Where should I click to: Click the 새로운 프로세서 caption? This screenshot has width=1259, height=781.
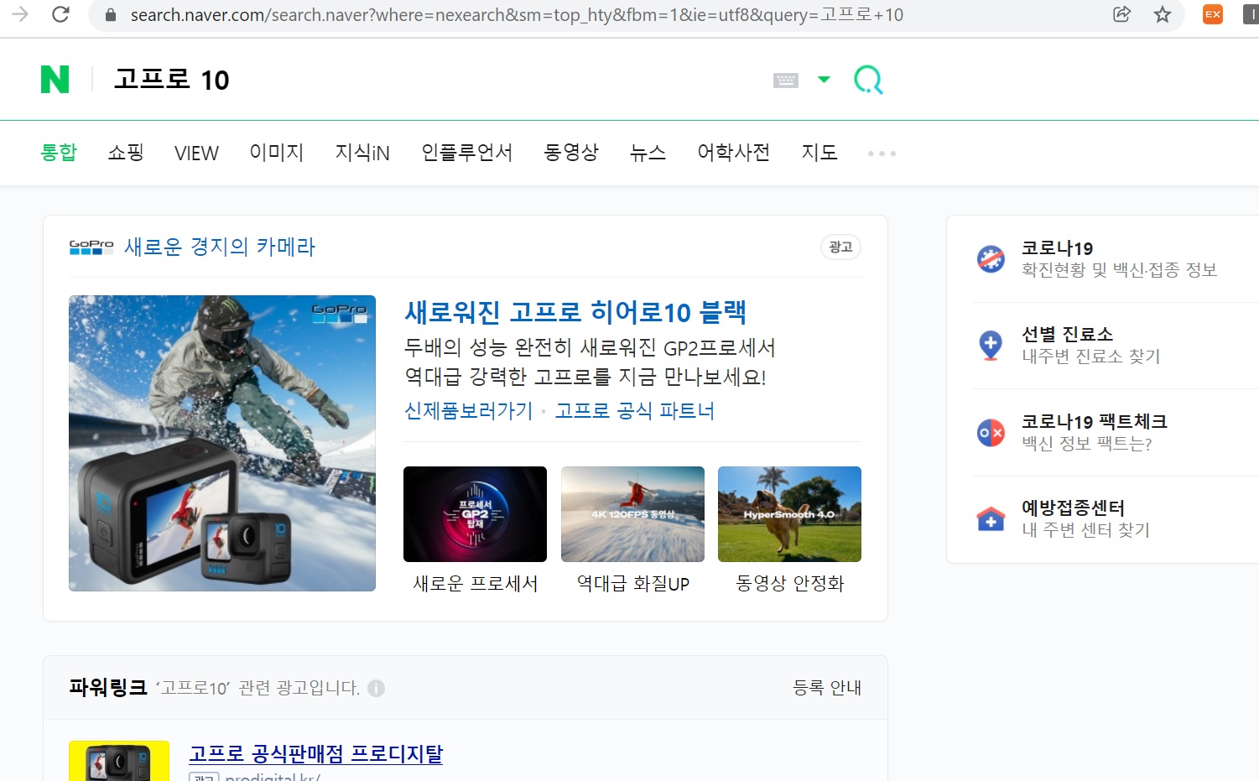point(476,583)
